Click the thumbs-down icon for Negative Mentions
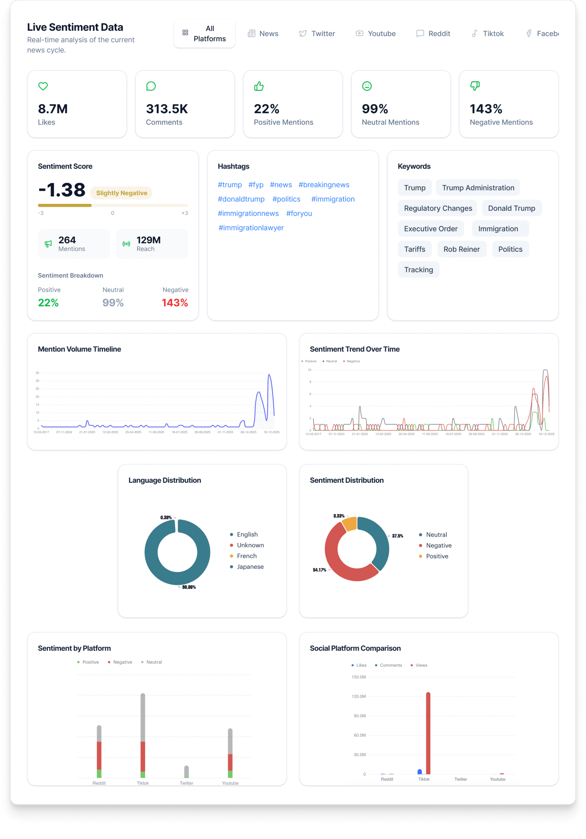The height and width of the screenshot is (839, 586). point(475,86)
